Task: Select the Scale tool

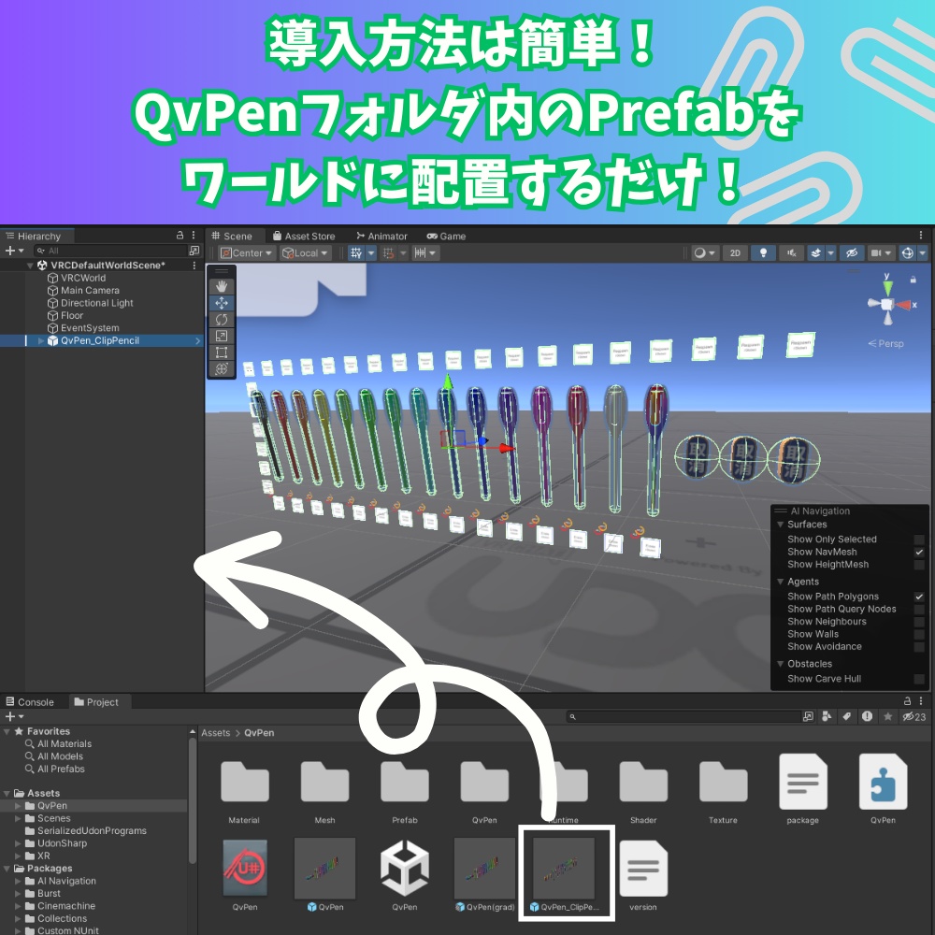Action: pyautogui.click(x=222, y=335)
